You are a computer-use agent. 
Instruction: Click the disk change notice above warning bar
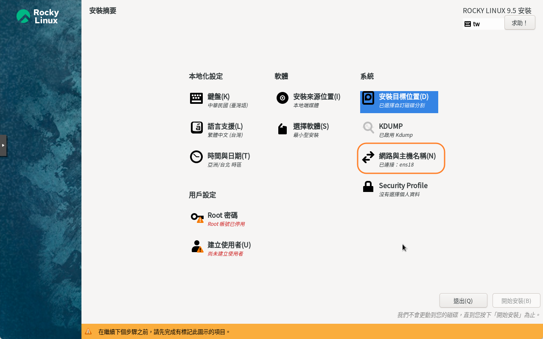tap(469, 315)
